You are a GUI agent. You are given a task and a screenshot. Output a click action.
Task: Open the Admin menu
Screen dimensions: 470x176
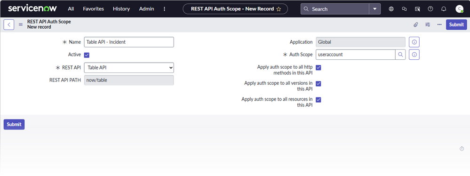pos(147,9)
